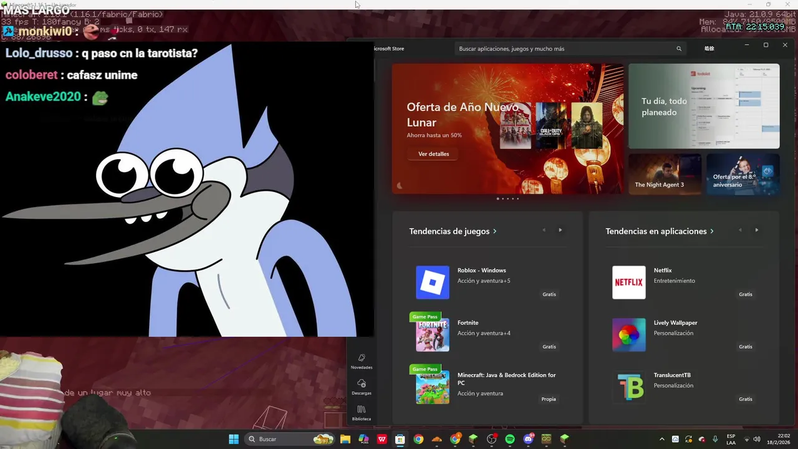798x449 pixels.
Task: Open OBS Studio from the taskbar
Action: tap(492, 439)
